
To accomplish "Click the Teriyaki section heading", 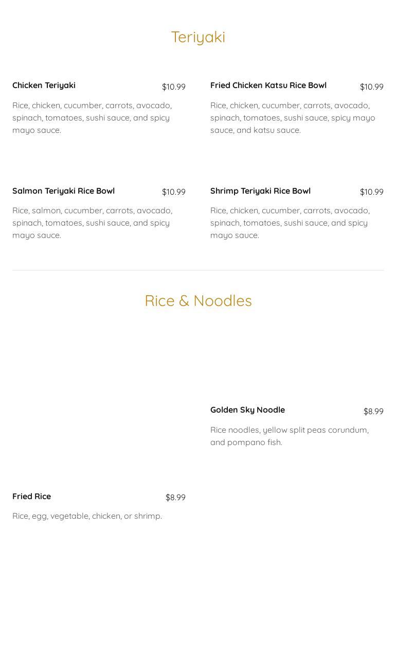I will pos(198,37).
